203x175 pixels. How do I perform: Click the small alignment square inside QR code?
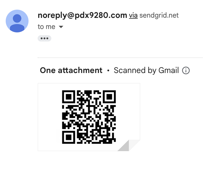coord(104,132)
